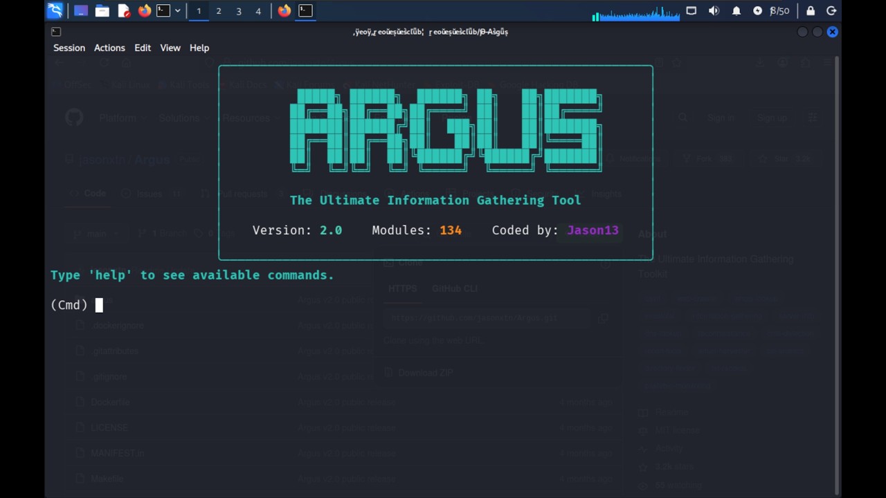
Task: Open the Edit menu
Action: (143, 48)
